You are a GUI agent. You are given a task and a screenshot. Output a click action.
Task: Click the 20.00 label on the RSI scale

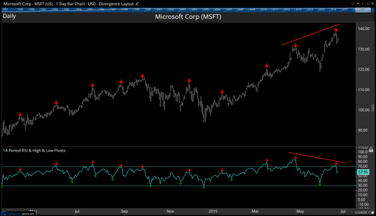click(x=362, y=190)
